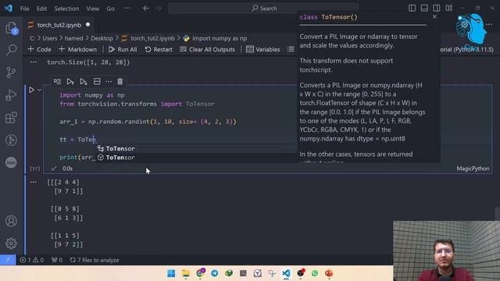Viewport: 500px width, 281px height.
Task: Click '7 files to analyze' status item
Action: pos(95,260)
